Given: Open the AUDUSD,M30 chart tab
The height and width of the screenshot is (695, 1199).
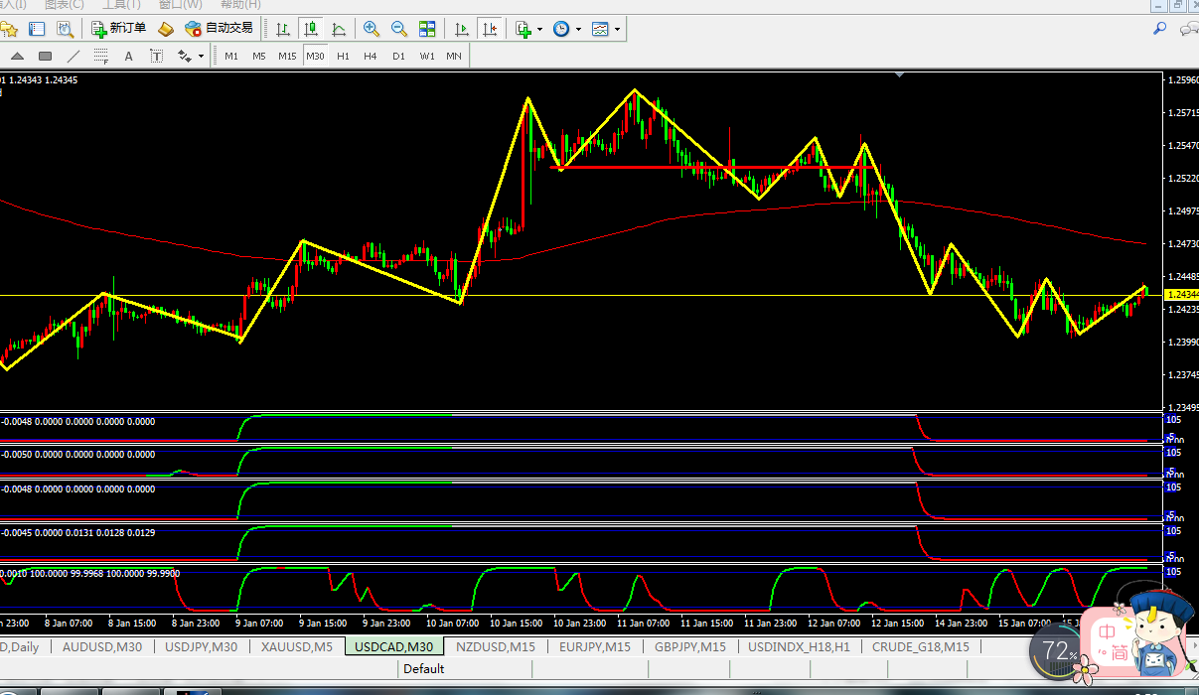Looking at the screenshot, I should coord(101,646).
